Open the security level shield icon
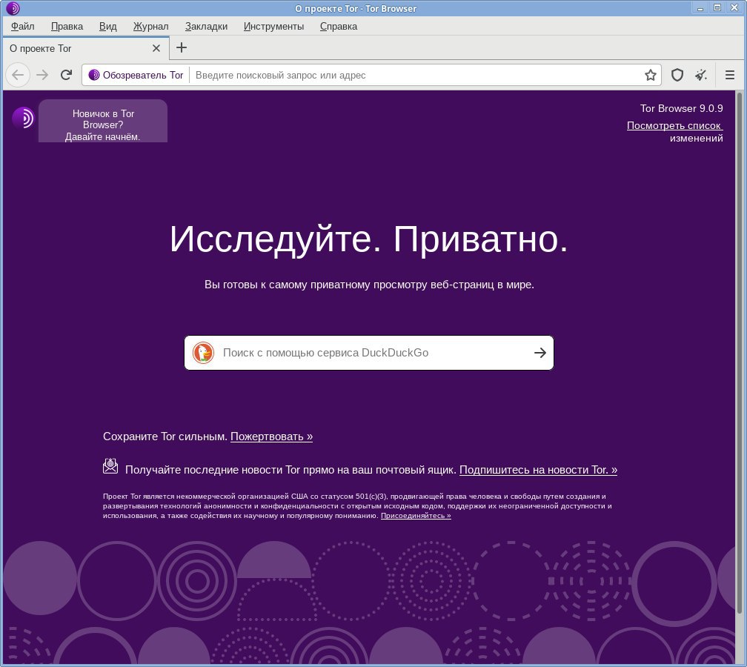This screenshot has height=667, width=747. click(x=677, y=75)
